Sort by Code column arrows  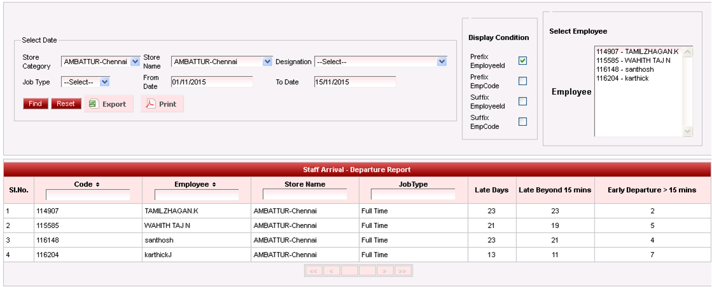tap(98, 184)
